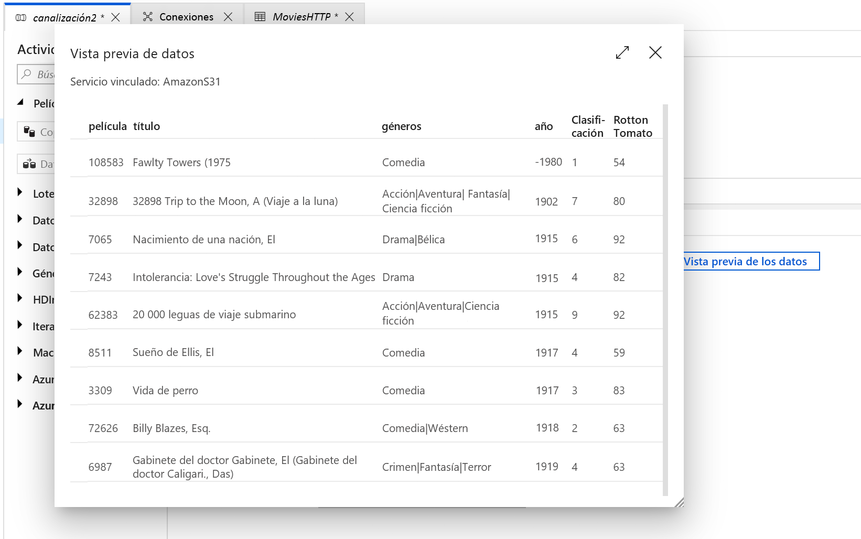This screenshot has width=861, height=539.
Task: Select the 20 000 leguas de viaje submarino cell
Action: pos(214,315)
